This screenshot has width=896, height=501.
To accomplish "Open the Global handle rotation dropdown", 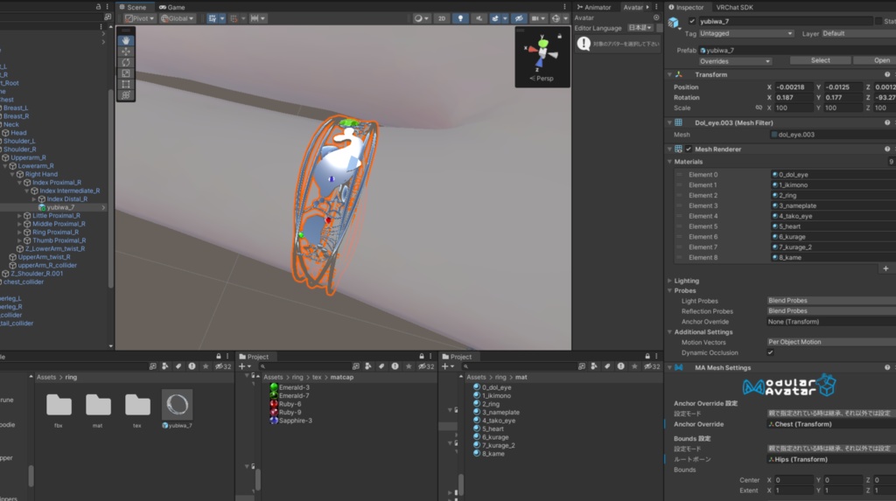I will [177, 18].
